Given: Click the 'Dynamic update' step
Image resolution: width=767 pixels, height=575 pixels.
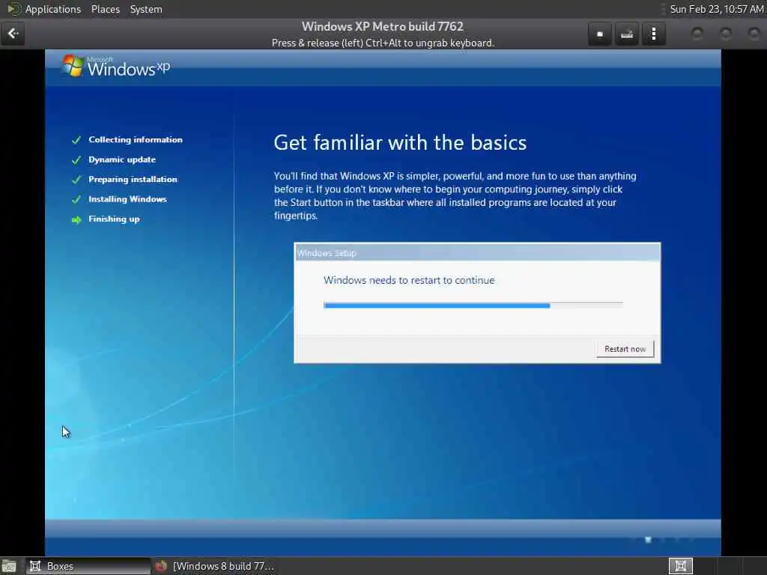Looking at the screenshot, I should (x=122, y=159).
